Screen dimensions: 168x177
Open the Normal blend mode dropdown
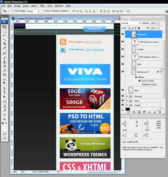(x=131, y=23)
